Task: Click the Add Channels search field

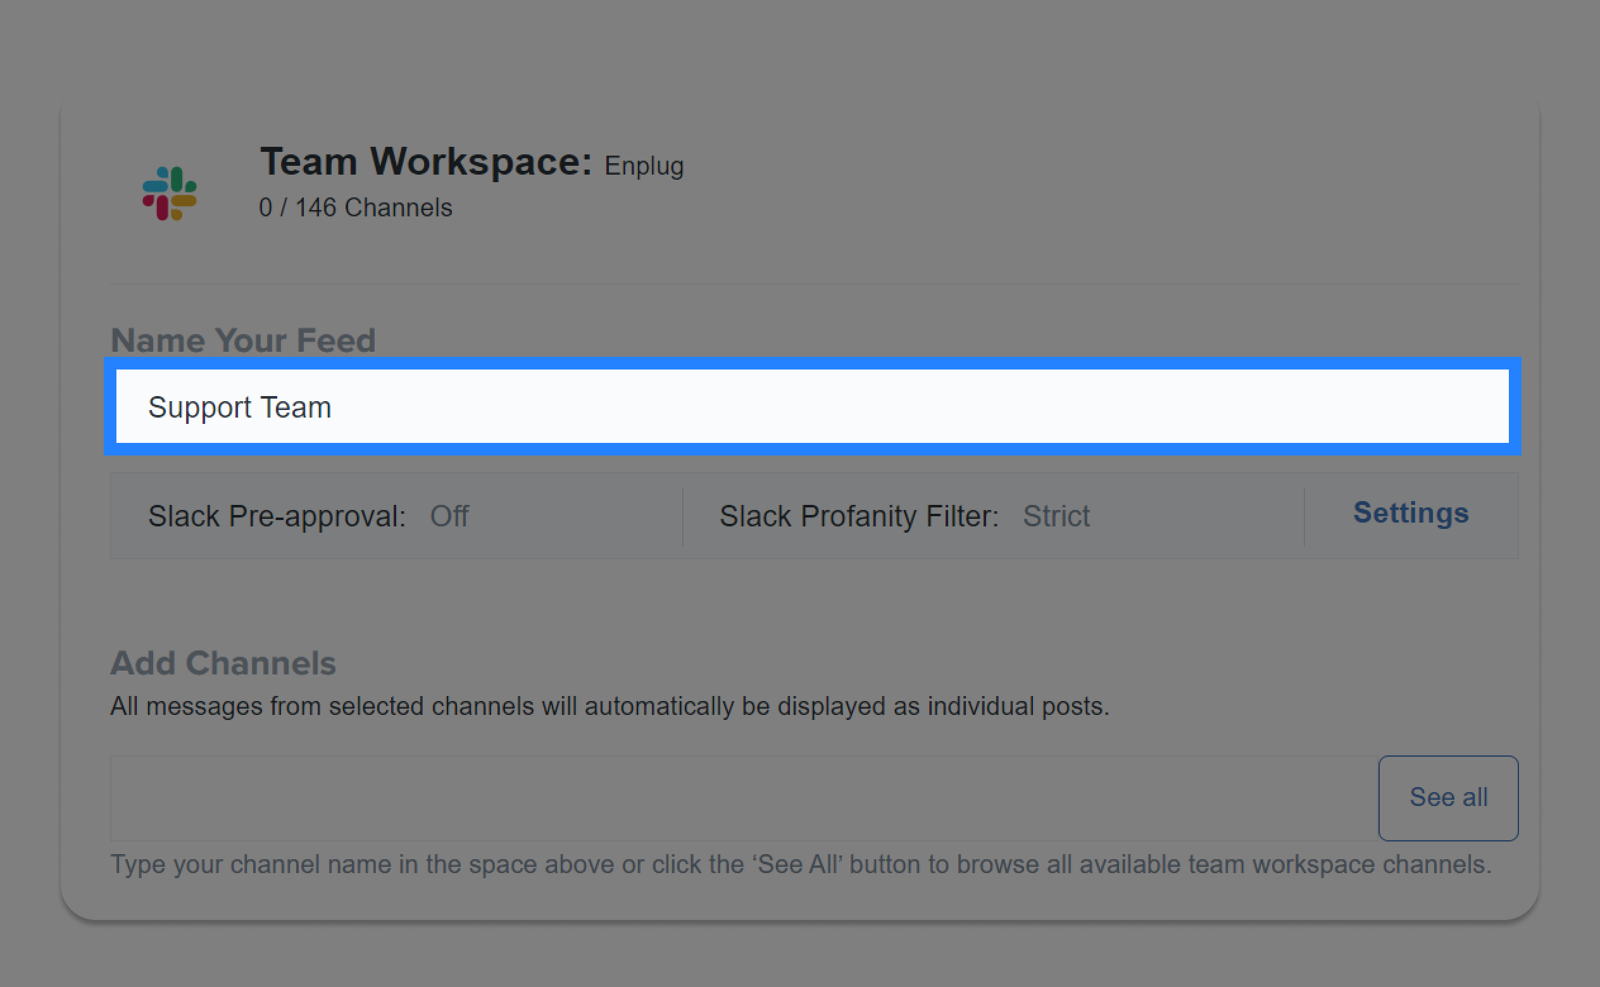Action: 744,798
